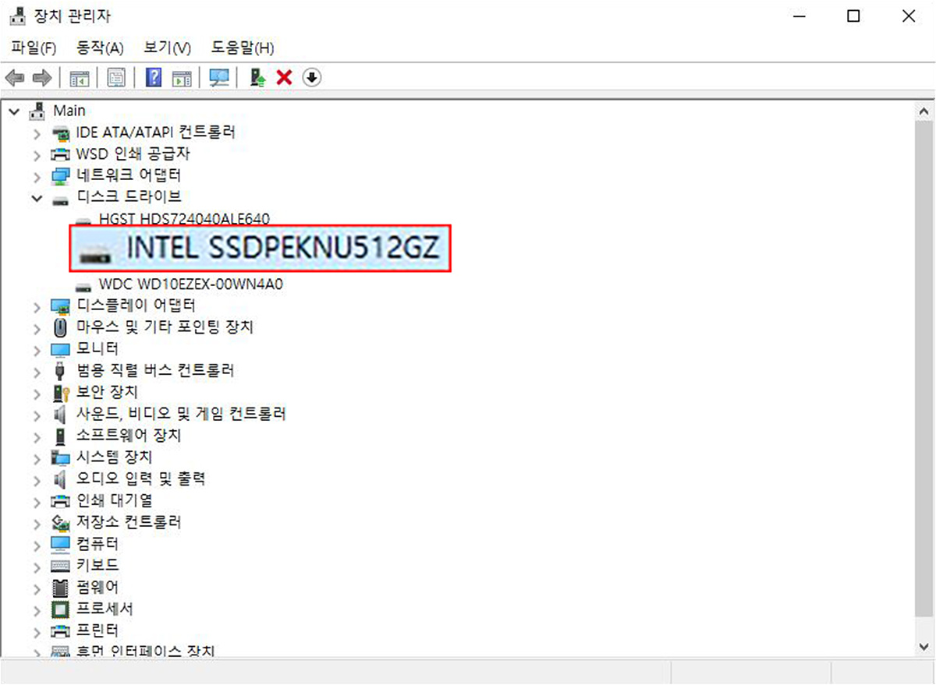Click the 네트워크 어댑터 icon
The image size is (936, 685).
(60, 176)
